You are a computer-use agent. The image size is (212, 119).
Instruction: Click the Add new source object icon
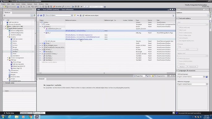[83, 15]
